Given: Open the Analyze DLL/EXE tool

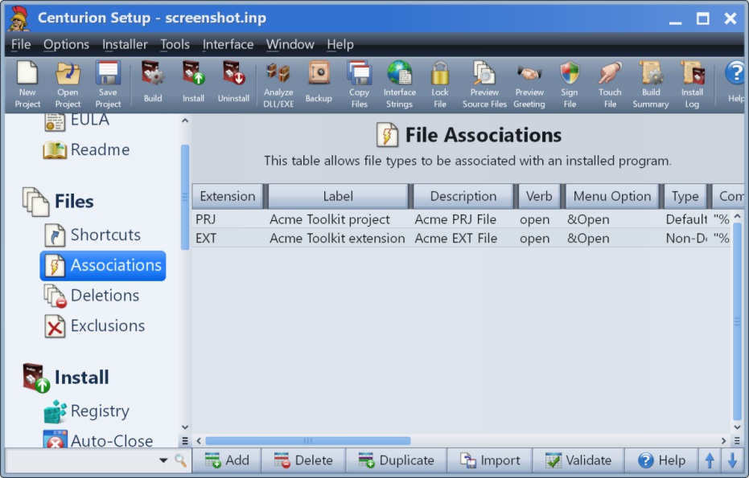Looking at the screenshot, I should (278, 84).
